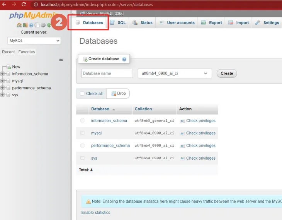Tick the performance_schema row checkbox
282x220 pixels.
pyautogui.click(x=82, y=145)
